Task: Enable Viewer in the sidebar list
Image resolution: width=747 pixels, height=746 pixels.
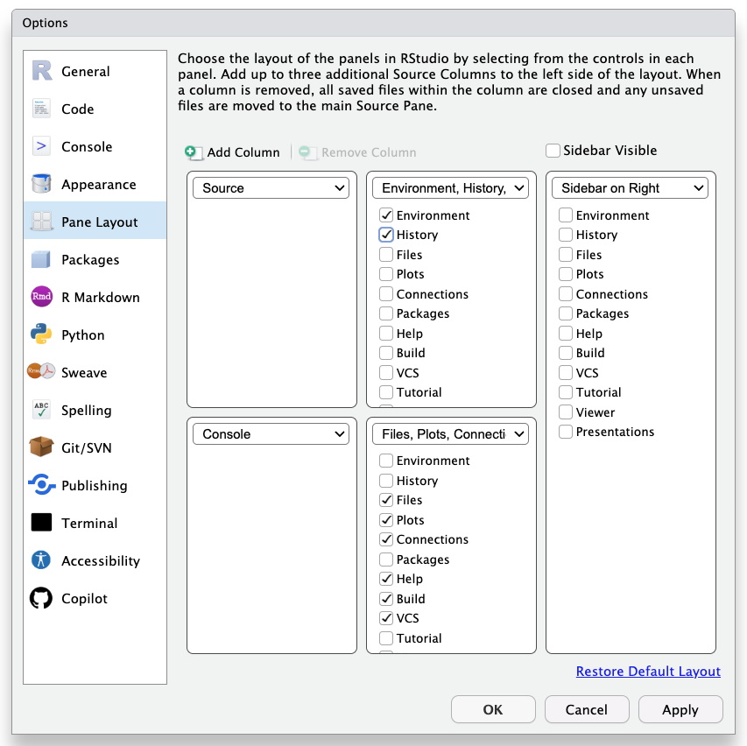Action: tap(566, 412)
